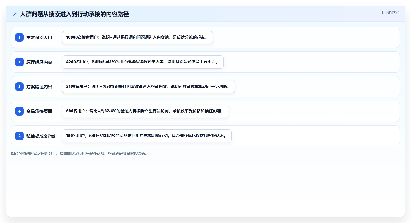Open the 2100名用户 description box
411x223 pixels.
[x=148, y=87]
